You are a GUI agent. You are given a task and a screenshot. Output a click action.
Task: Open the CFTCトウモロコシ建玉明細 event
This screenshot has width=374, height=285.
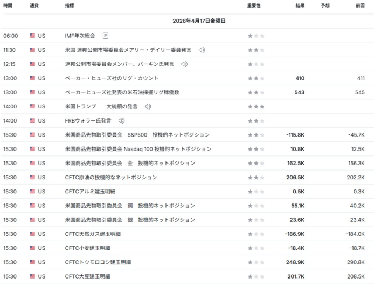98,262
